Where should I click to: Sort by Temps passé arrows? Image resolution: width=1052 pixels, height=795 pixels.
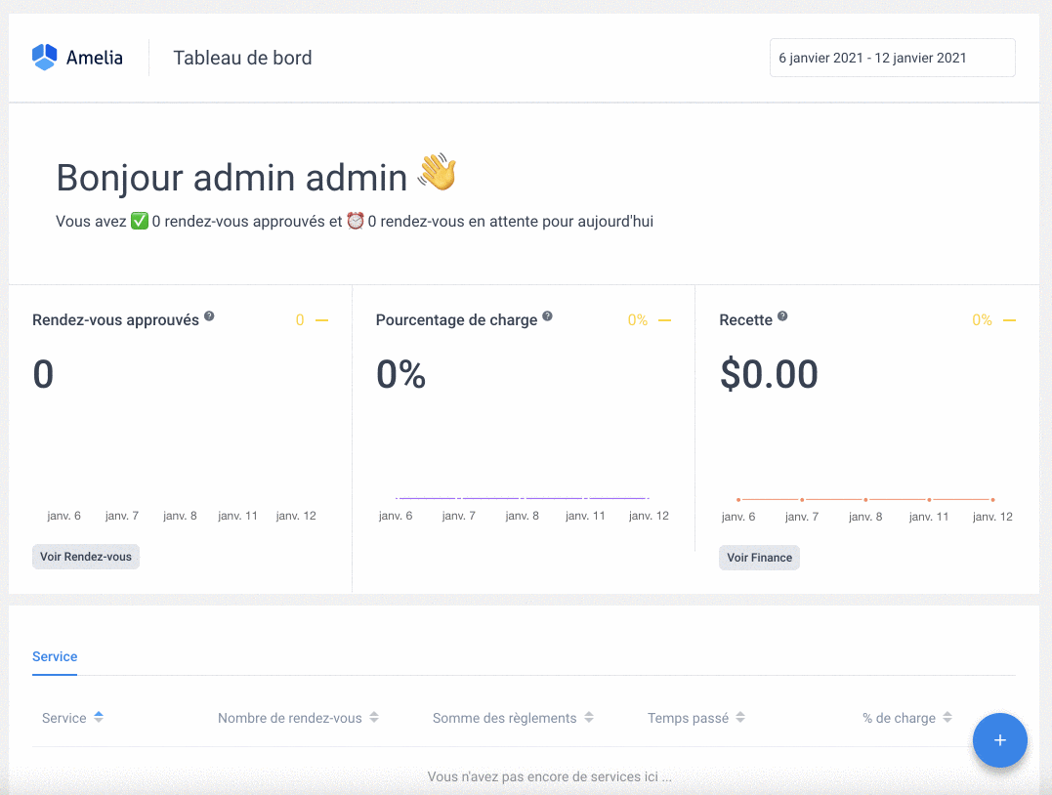[x=740, y=718]
